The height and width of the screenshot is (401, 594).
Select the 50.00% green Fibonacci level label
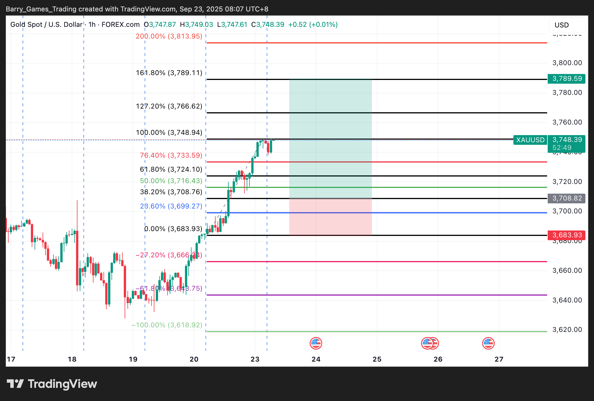171,181
